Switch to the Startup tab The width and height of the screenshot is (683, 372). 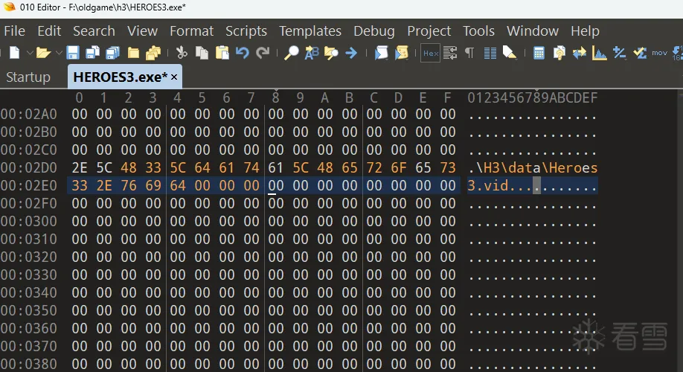[x=28, y=77]
